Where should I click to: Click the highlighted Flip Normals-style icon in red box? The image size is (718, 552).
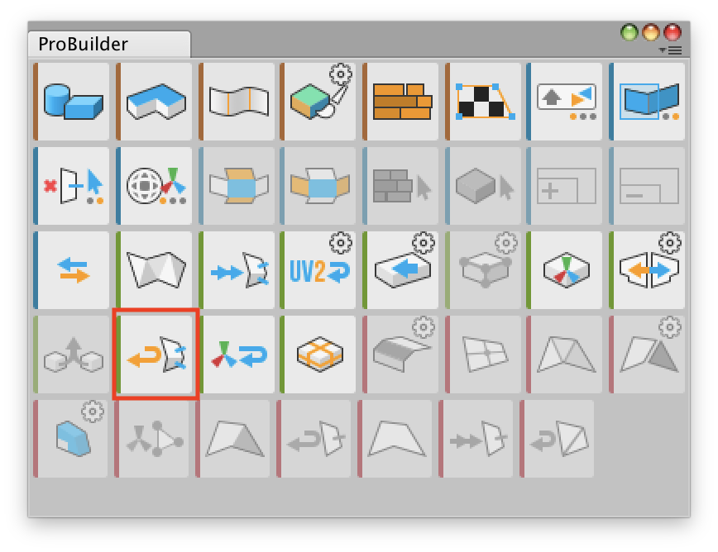pos(156,355)
